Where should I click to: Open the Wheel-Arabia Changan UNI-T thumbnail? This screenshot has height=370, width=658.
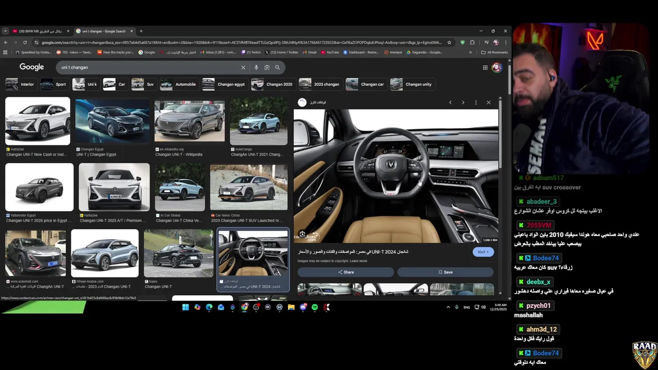click(x=105, y=253)
